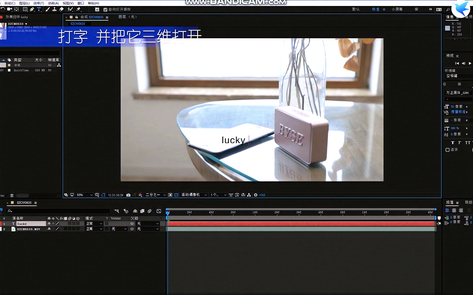Toggle quality switch on lucky layer

pos(57,224)
